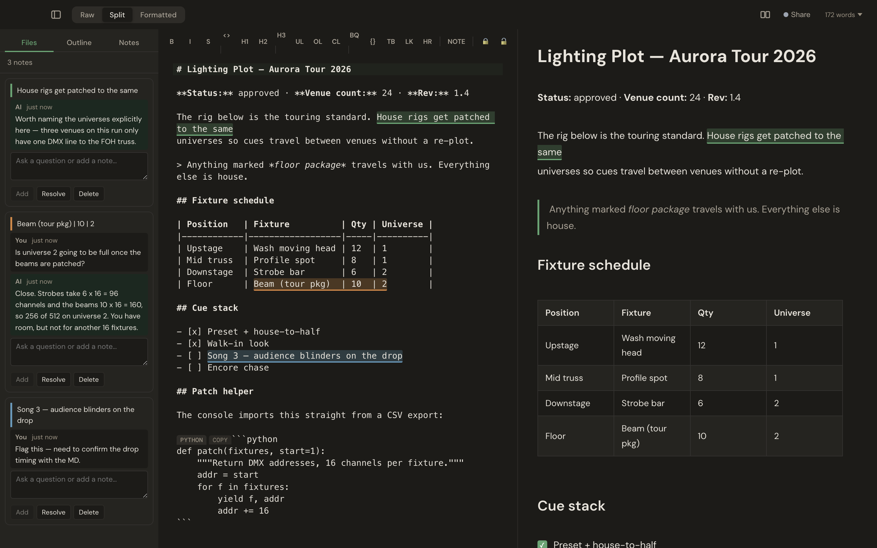This screenshot has height=548, width=877.
Task: Focus the reply field in House rigs note
Action: click(x=79, y=166)
